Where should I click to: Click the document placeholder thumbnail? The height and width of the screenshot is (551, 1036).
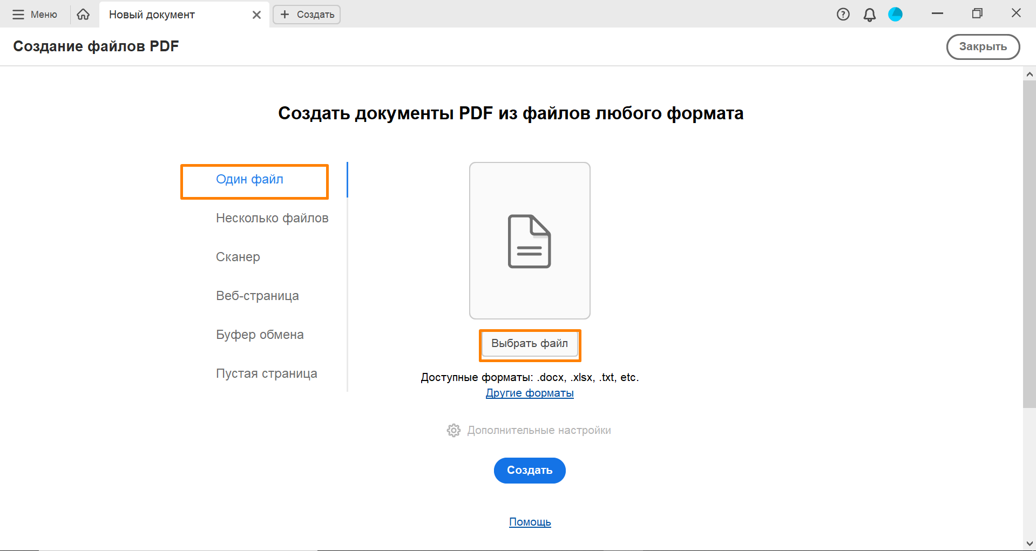tap(530, 241)
